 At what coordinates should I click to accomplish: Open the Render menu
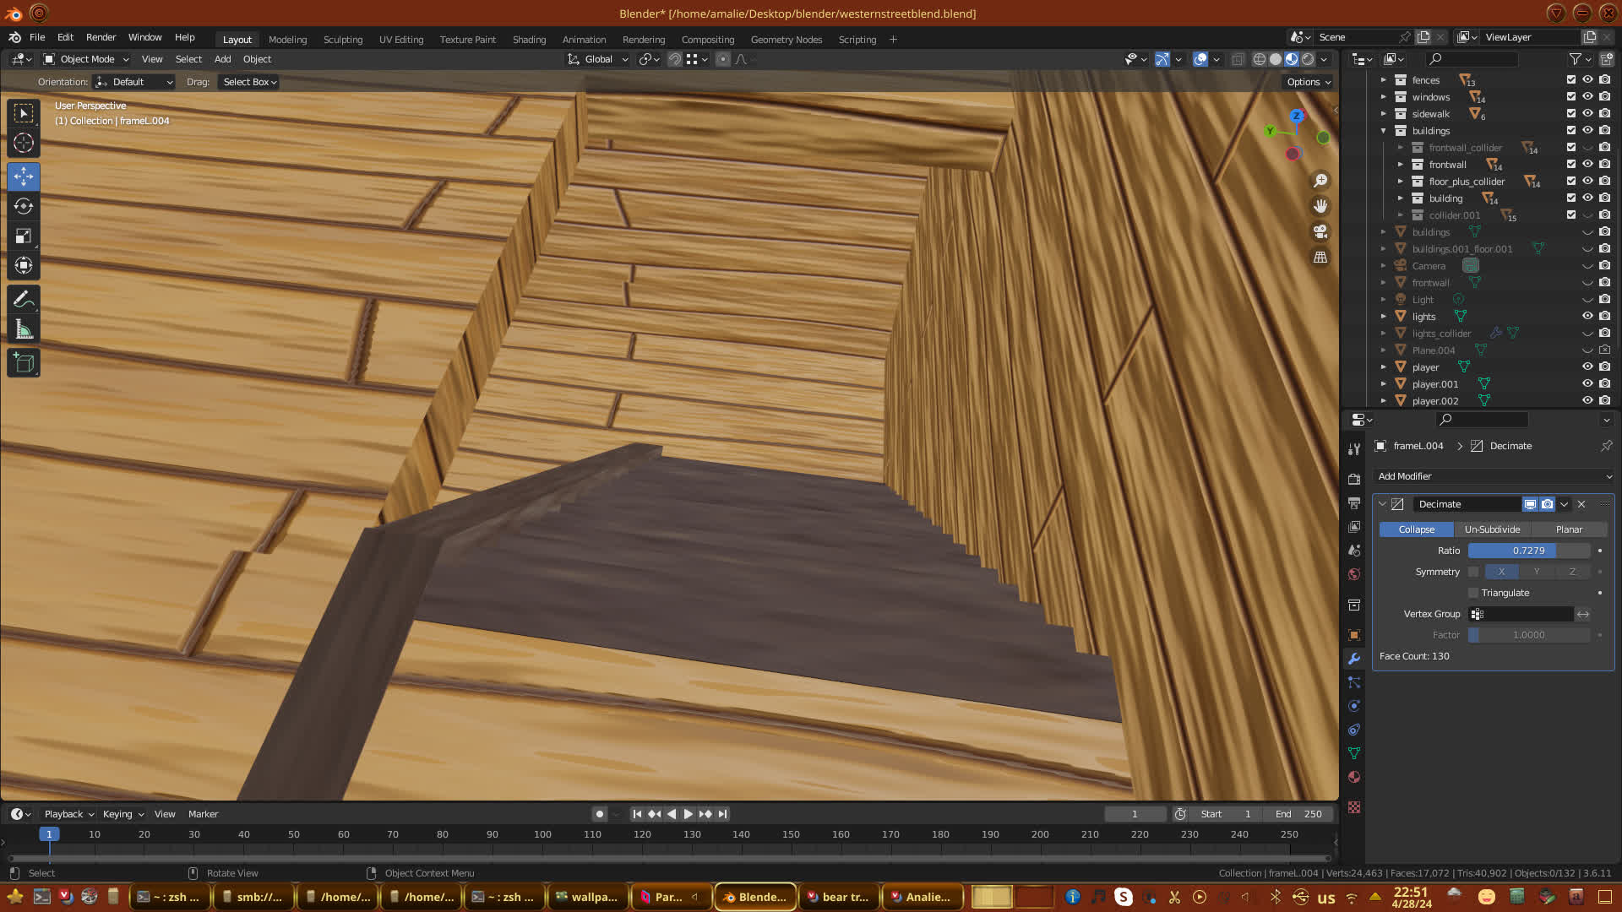pos(101,37)
